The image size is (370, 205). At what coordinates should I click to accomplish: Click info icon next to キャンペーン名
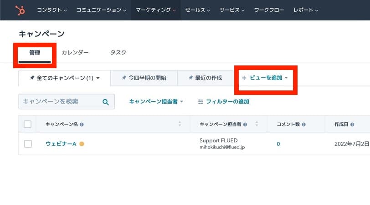(x=82, y=125)
